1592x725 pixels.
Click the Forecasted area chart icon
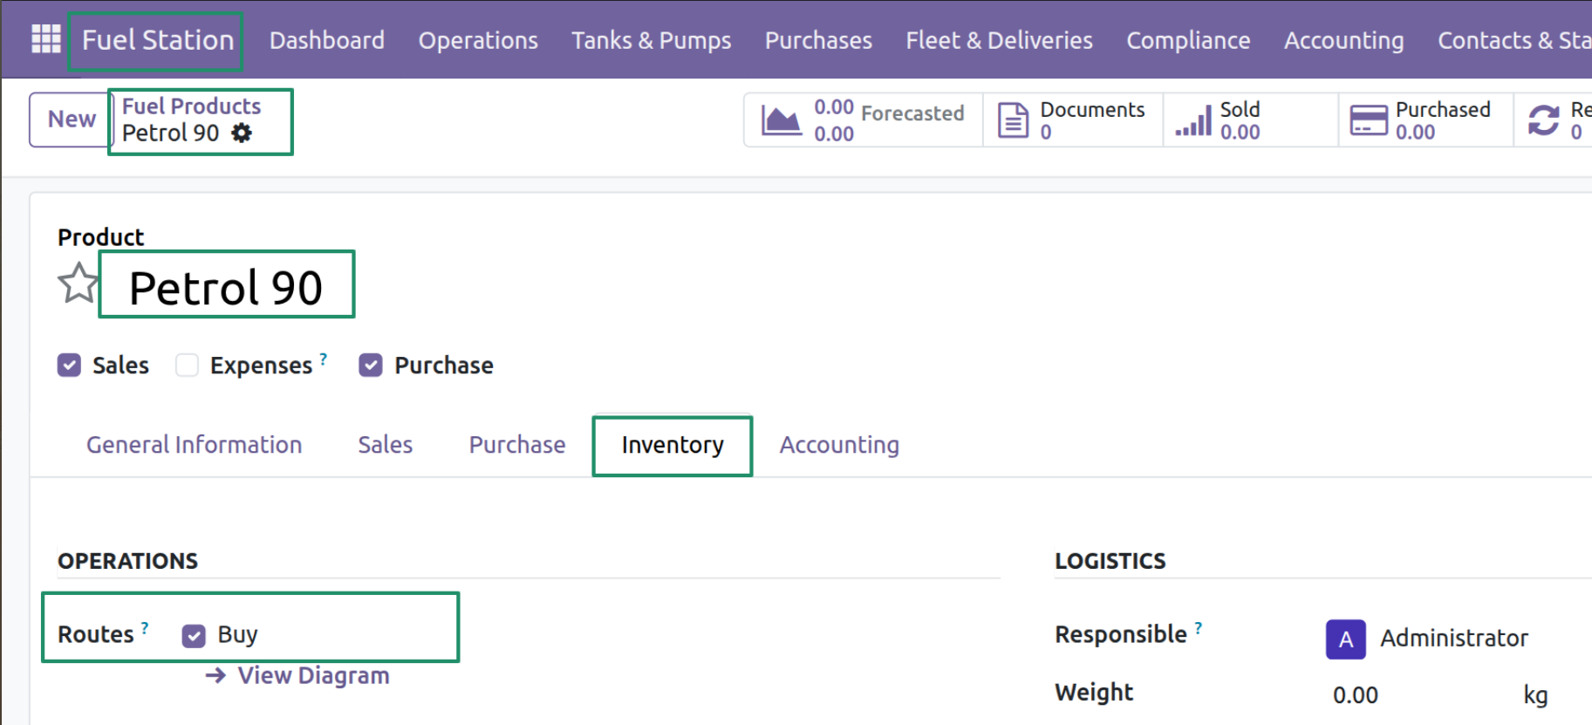click(781, 120)
